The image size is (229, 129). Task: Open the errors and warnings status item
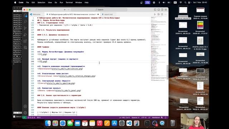point(31,118)
